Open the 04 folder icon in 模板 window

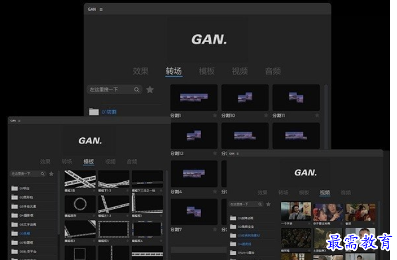coord(14,216)
